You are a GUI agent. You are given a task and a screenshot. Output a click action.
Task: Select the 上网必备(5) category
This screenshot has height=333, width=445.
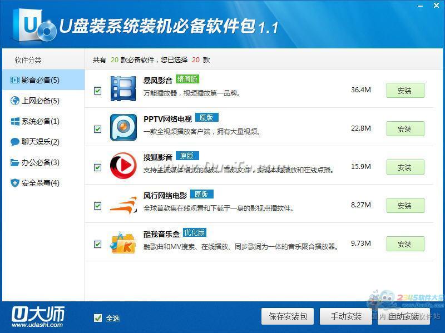(x=40, y=101)
